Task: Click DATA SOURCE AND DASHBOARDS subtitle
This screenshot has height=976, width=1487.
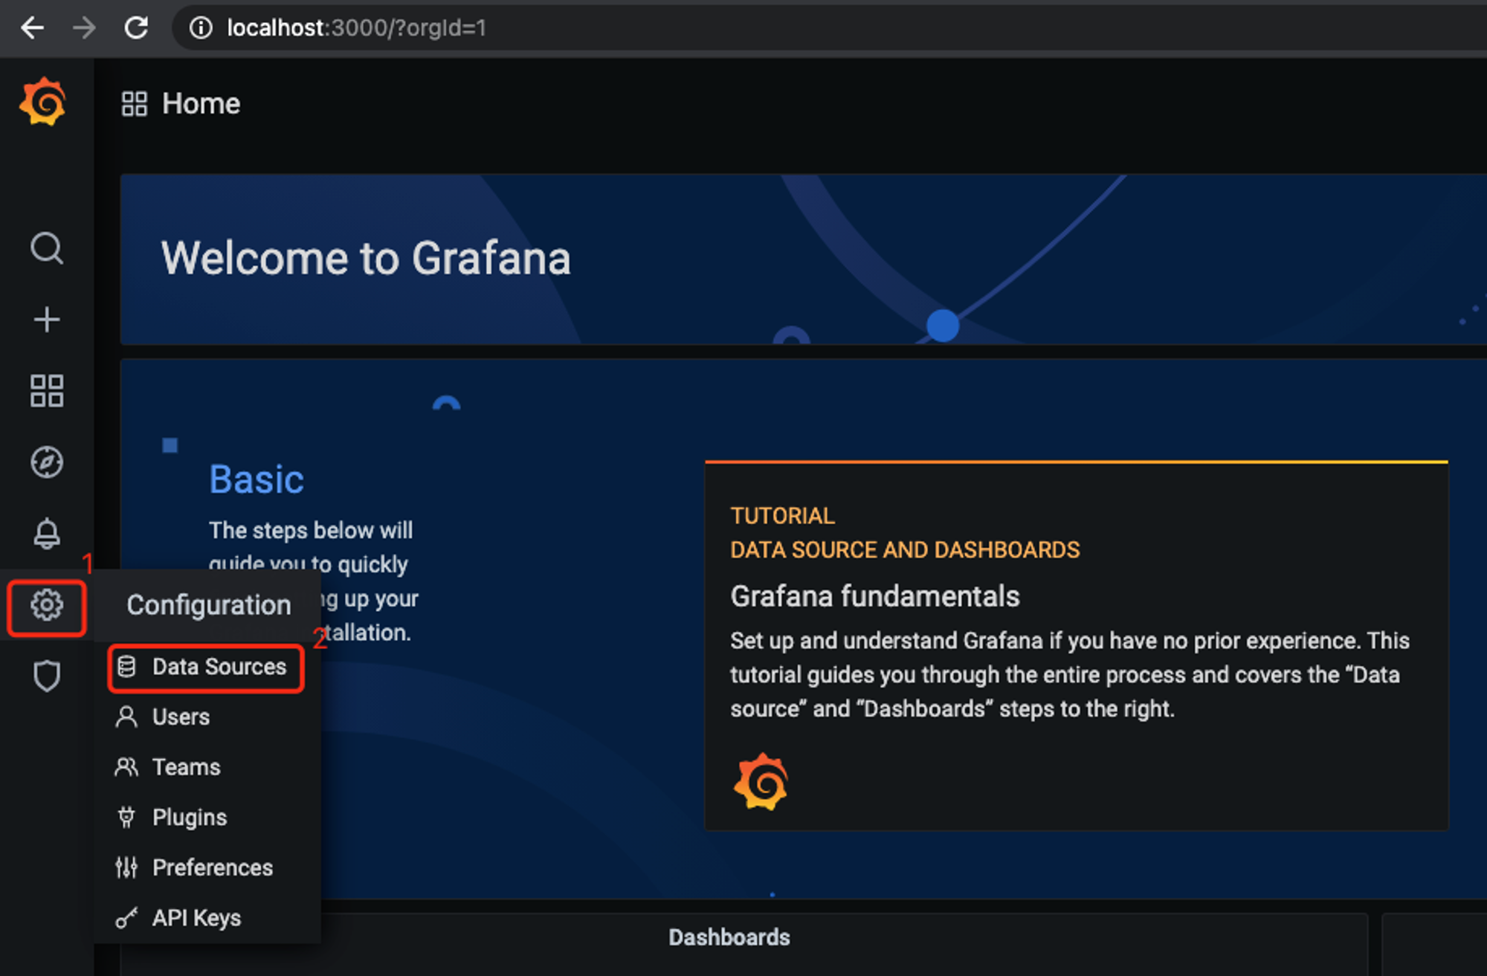Action: tap(905, 550)
